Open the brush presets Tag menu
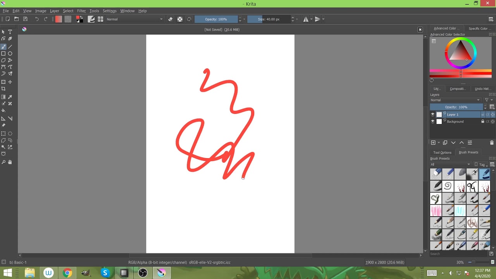This screenshot has width=496, height=279. coord(481,164)
